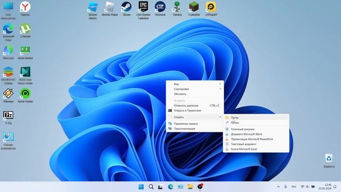This screenshot has height=192, width=341.
Task: Open taskbar Search
Action: point(151,187)
